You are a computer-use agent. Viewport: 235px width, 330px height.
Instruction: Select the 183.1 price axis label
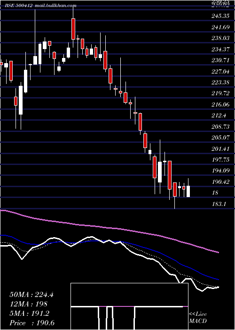[219, 204]
